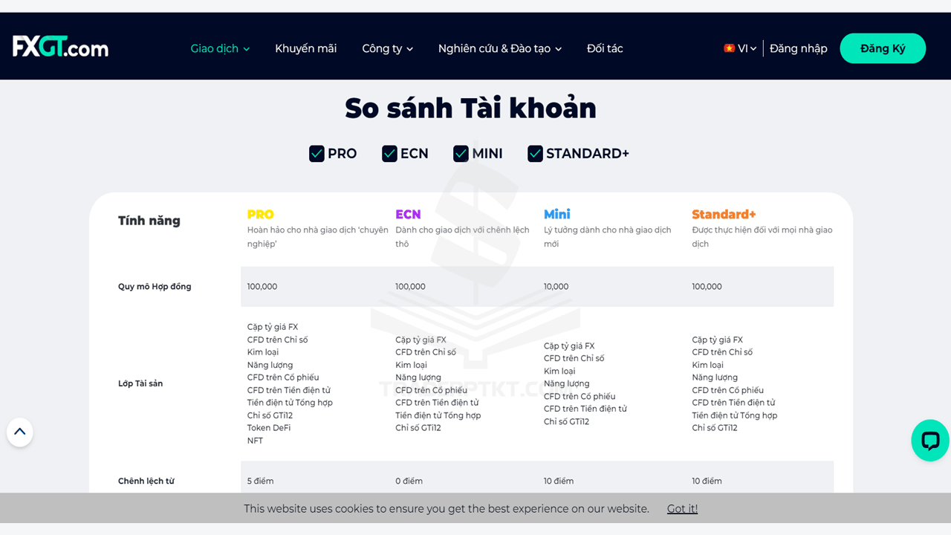Click the scroll-to-top arrow button

point(20,432)
